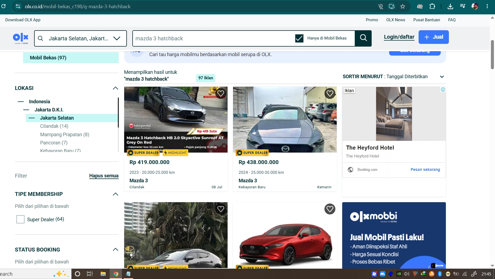Click the Chrome icon in the taskbar
This screenshot has height=279, width=495.
(116, 274)
